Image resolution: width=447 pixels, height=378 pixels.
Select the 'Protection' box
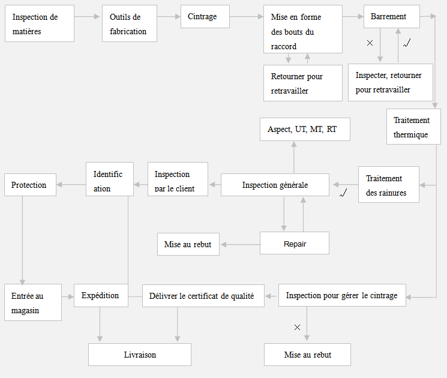30,185
